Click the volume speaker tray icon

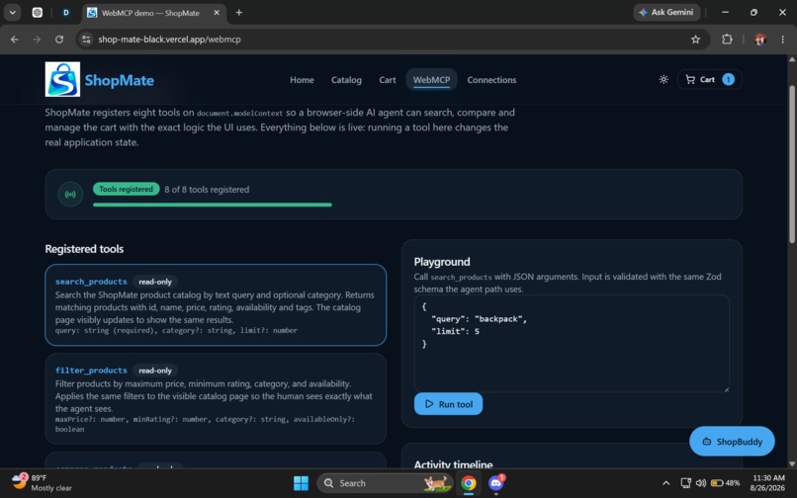[701, 483]
